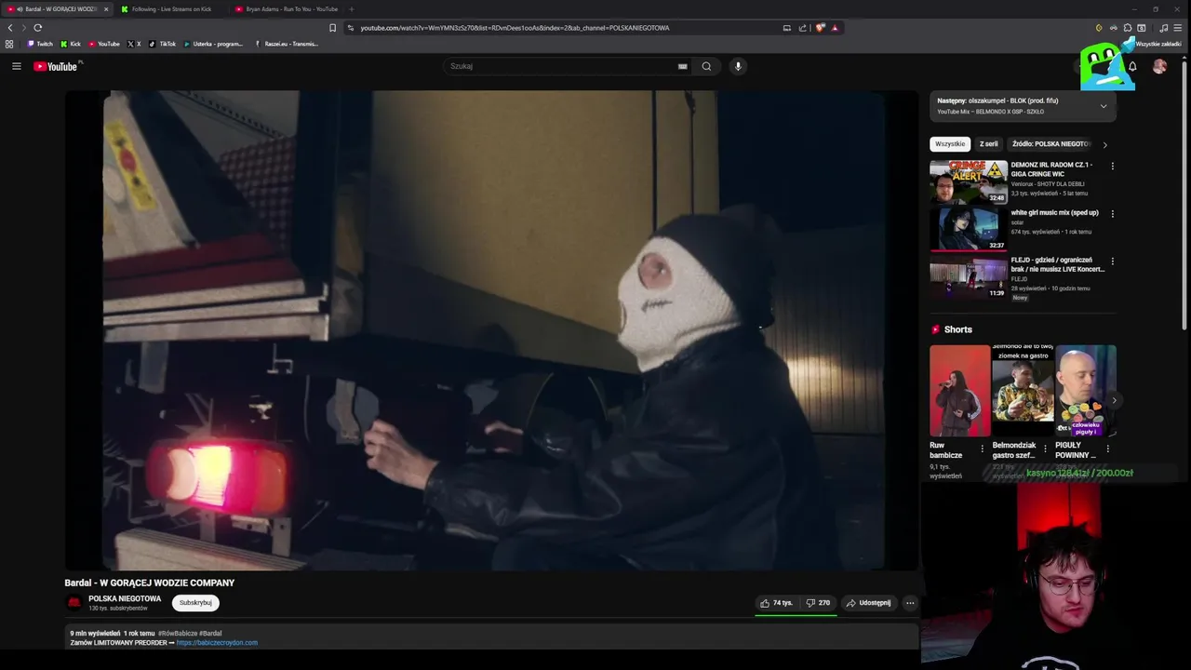Open the YouTube hamburger guide menu
This screenshot has width=1191, height=670.
pyautogui.click(x=16, y=66)
